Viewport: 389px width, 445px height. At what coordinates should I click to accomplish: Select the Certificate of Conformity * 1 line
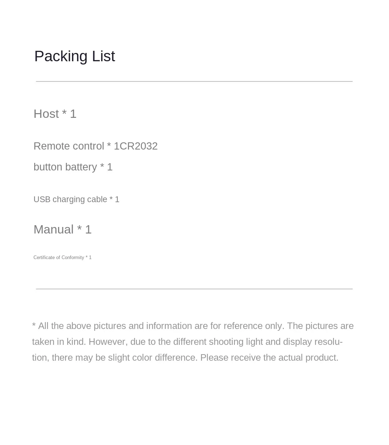tap(62, 258)
